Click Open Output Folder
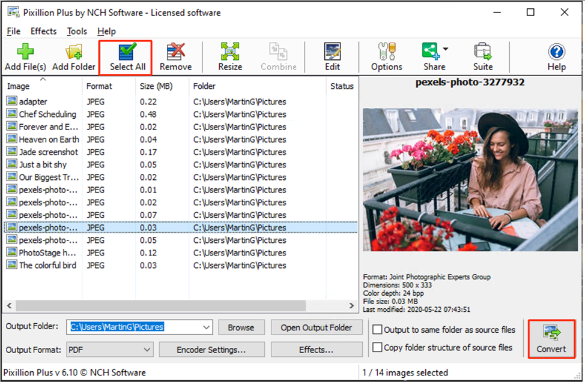This screenshot has width=585, height=382. pos(317,327)
